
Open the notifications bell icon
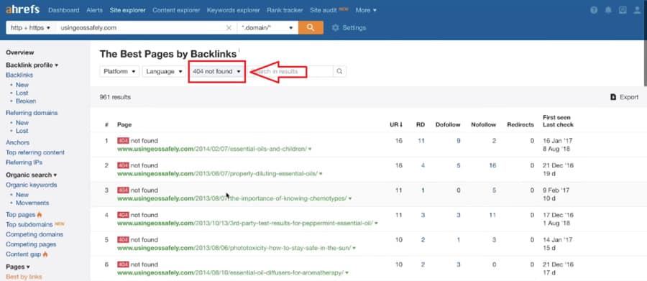coord(608,10)
